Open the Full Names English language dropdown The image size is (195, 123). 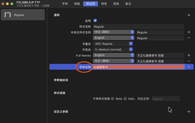[114, 55]
